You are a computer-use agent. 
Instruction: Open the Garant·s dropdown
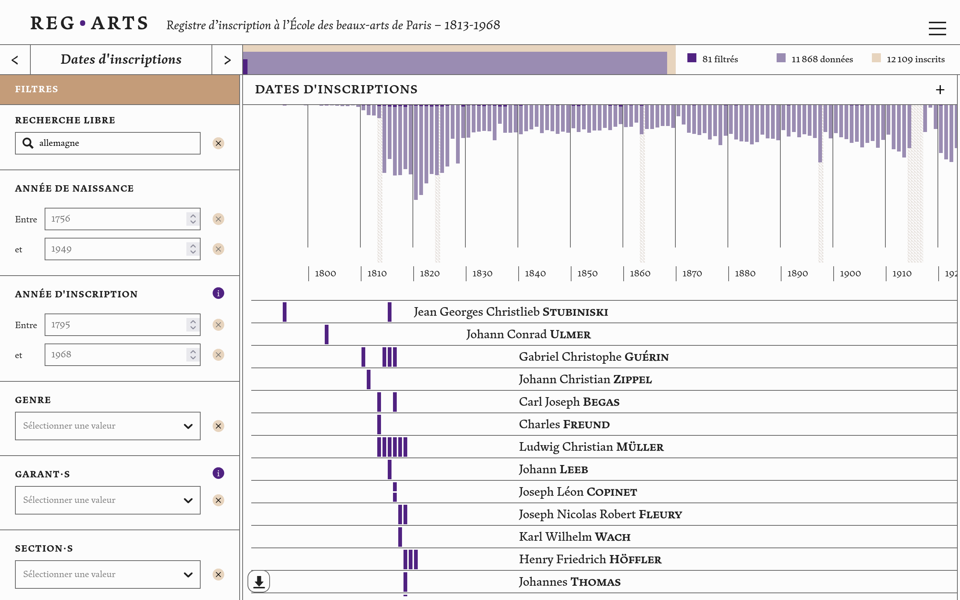(108, 500)
